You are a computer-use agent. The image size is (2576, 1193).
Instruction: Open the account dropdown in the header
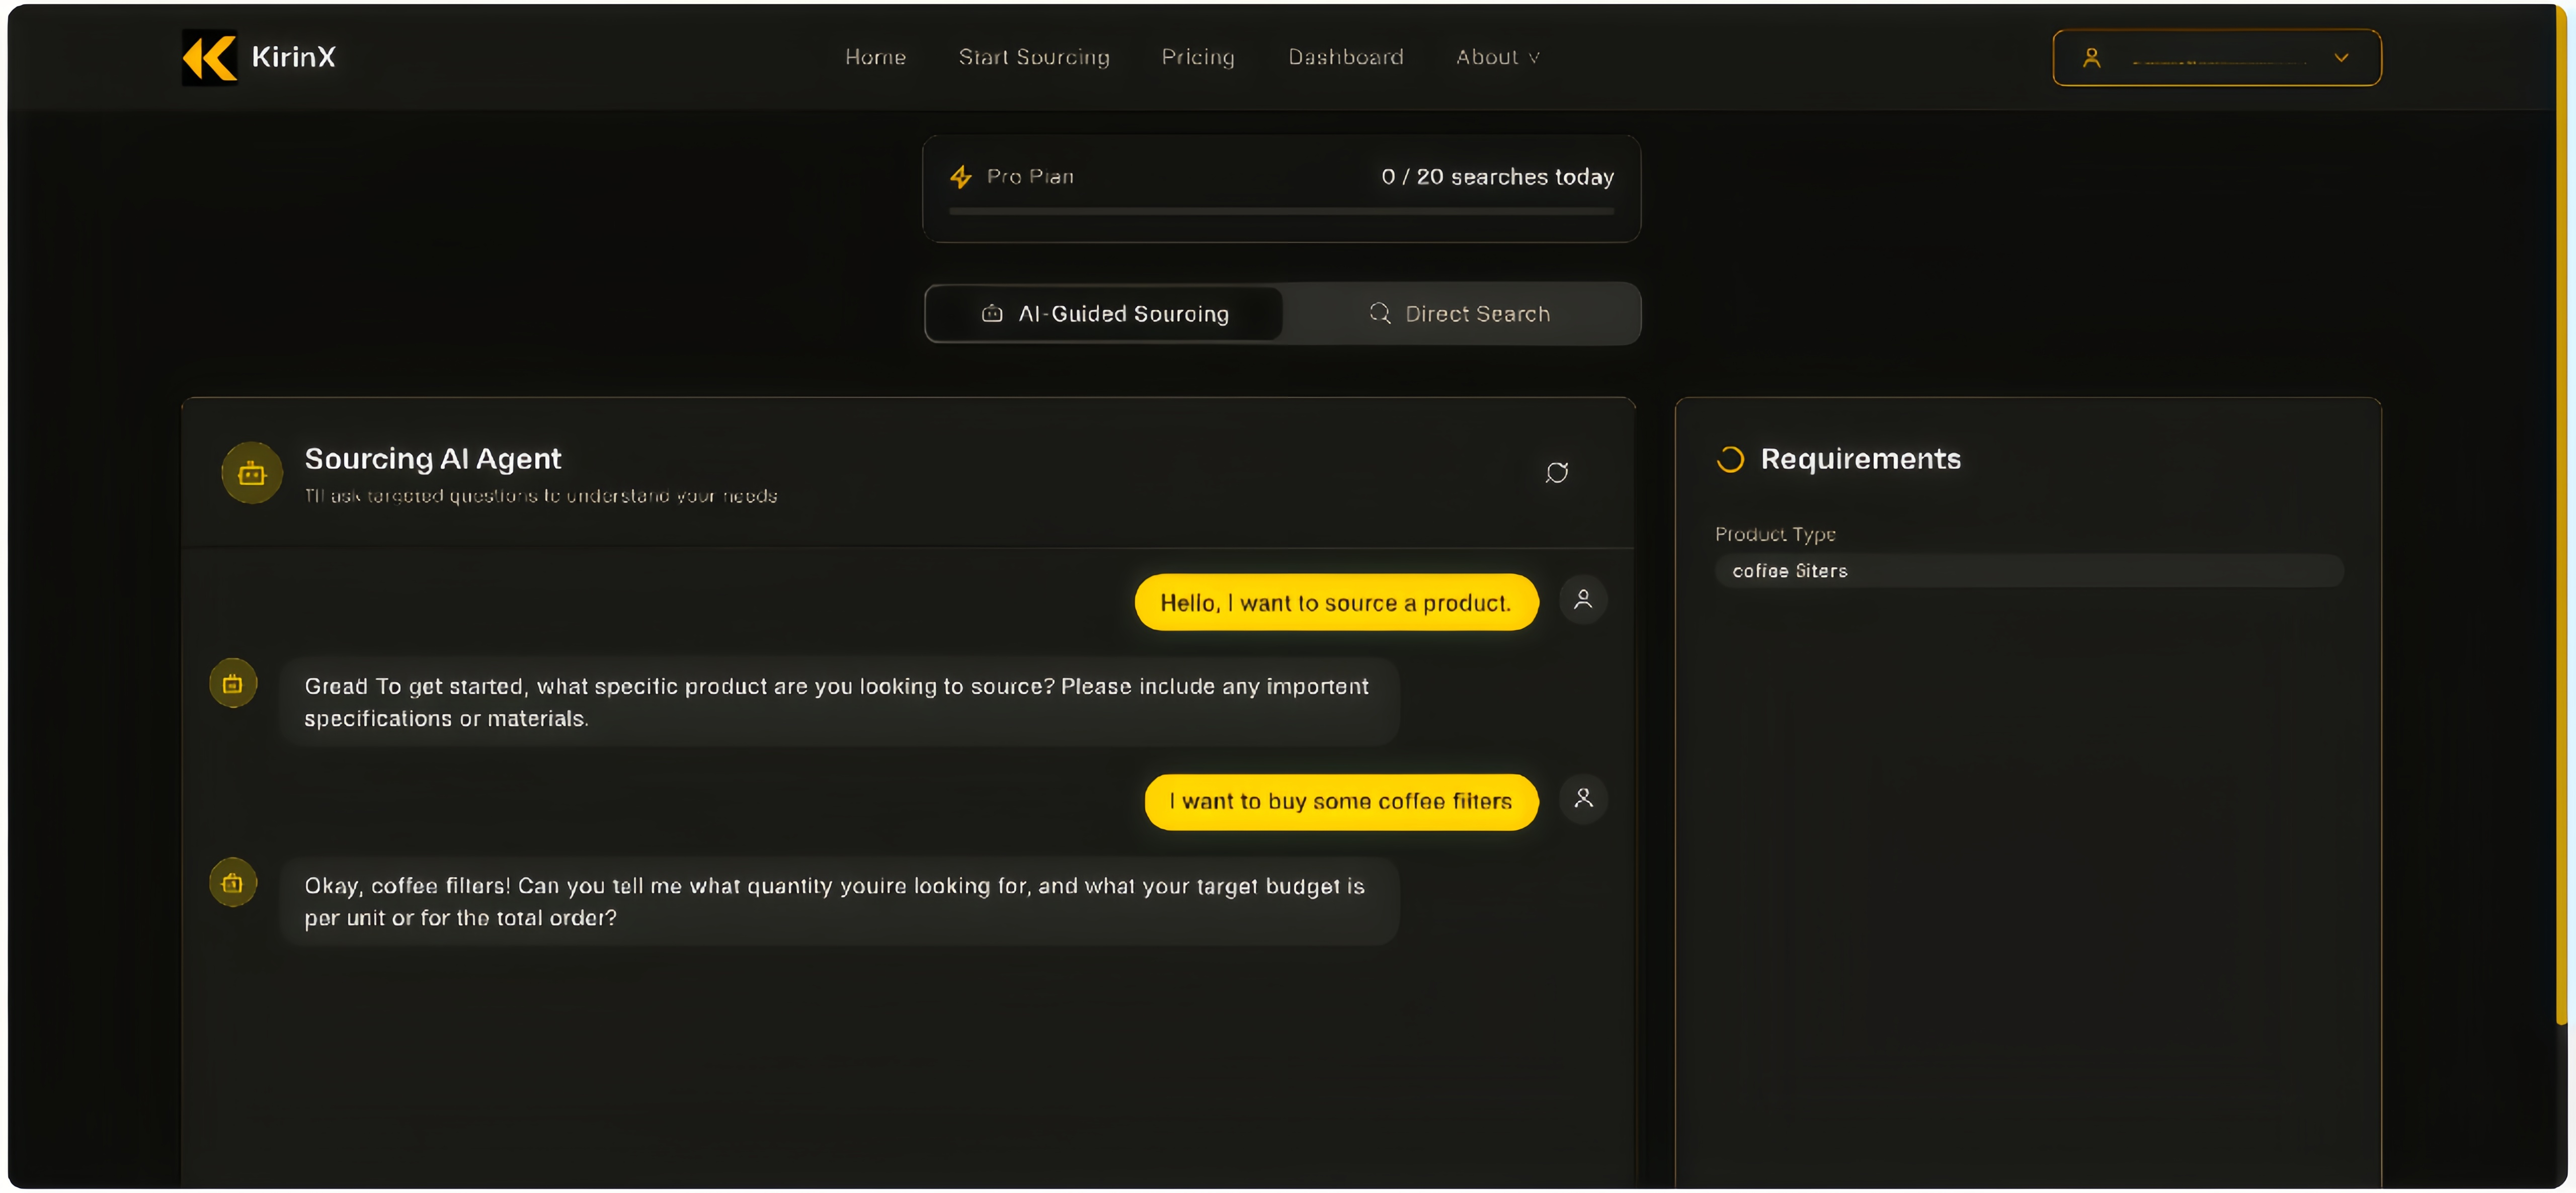[x=2341, y=57]
